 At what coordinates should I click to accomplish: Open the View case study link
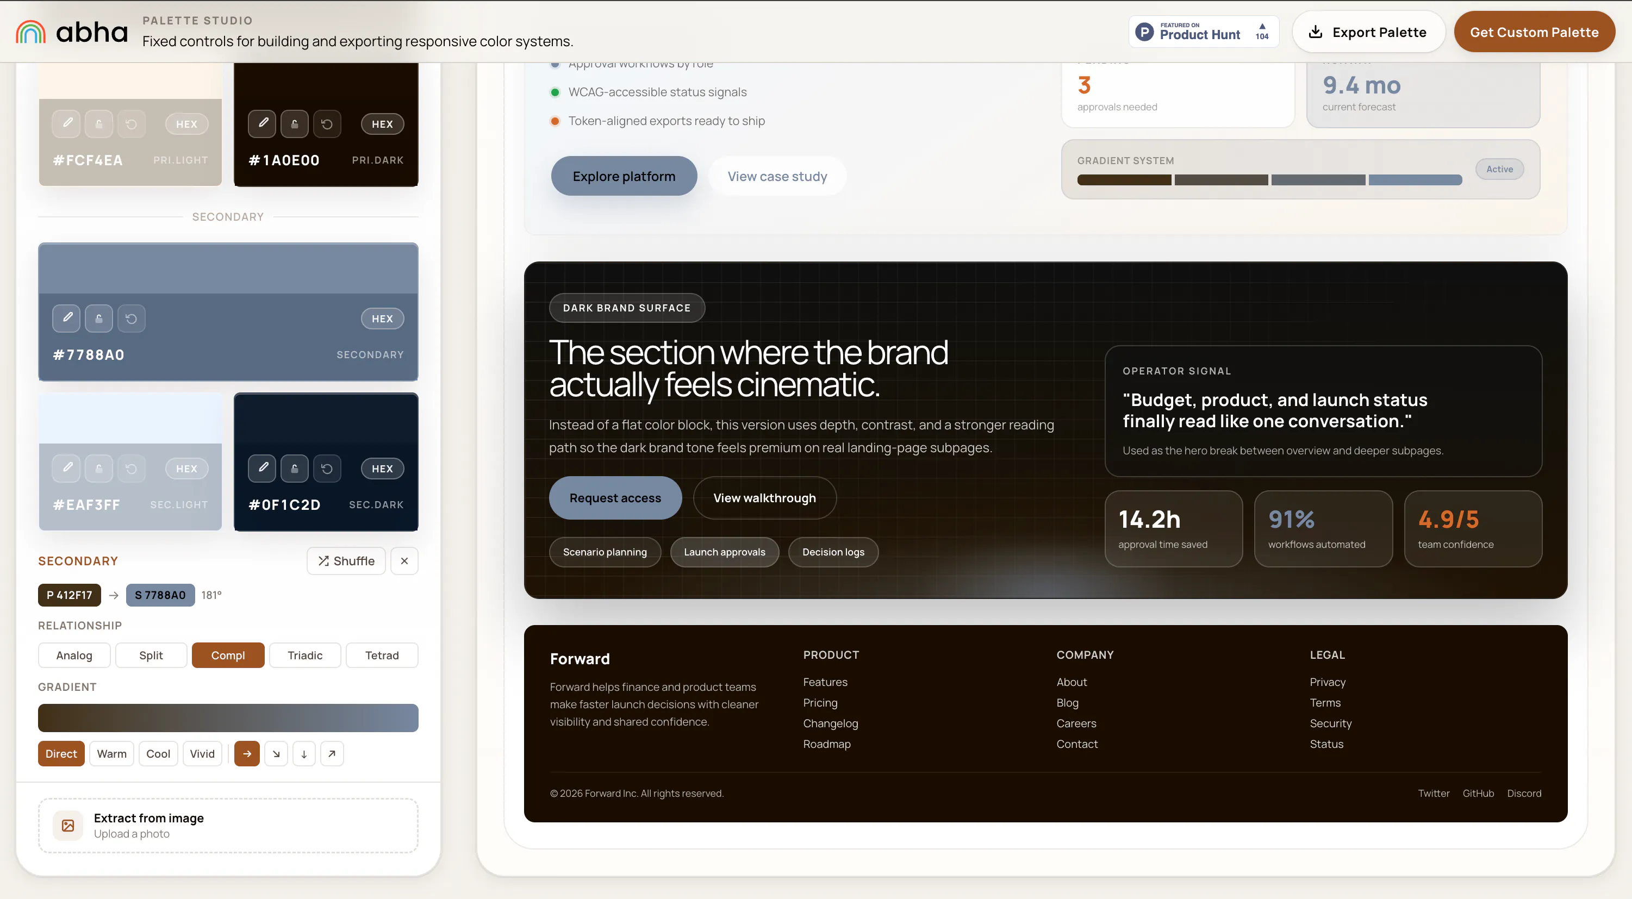[x=777, y=176]
